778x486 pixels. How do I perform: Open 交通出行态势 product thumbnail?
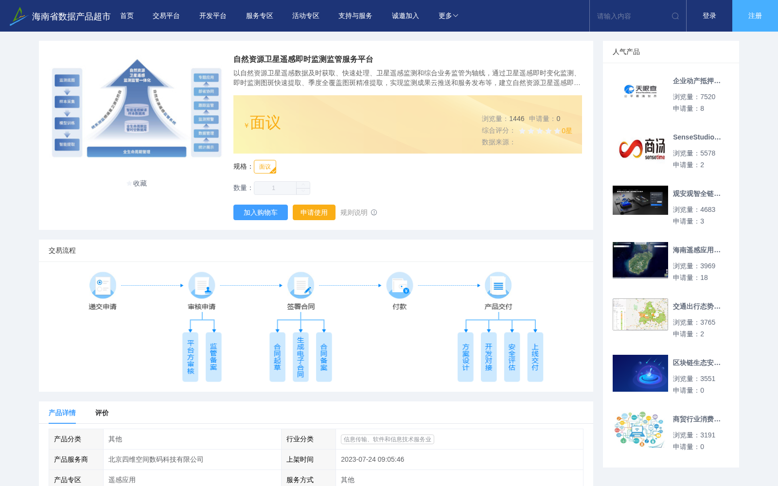click(640, 314)
